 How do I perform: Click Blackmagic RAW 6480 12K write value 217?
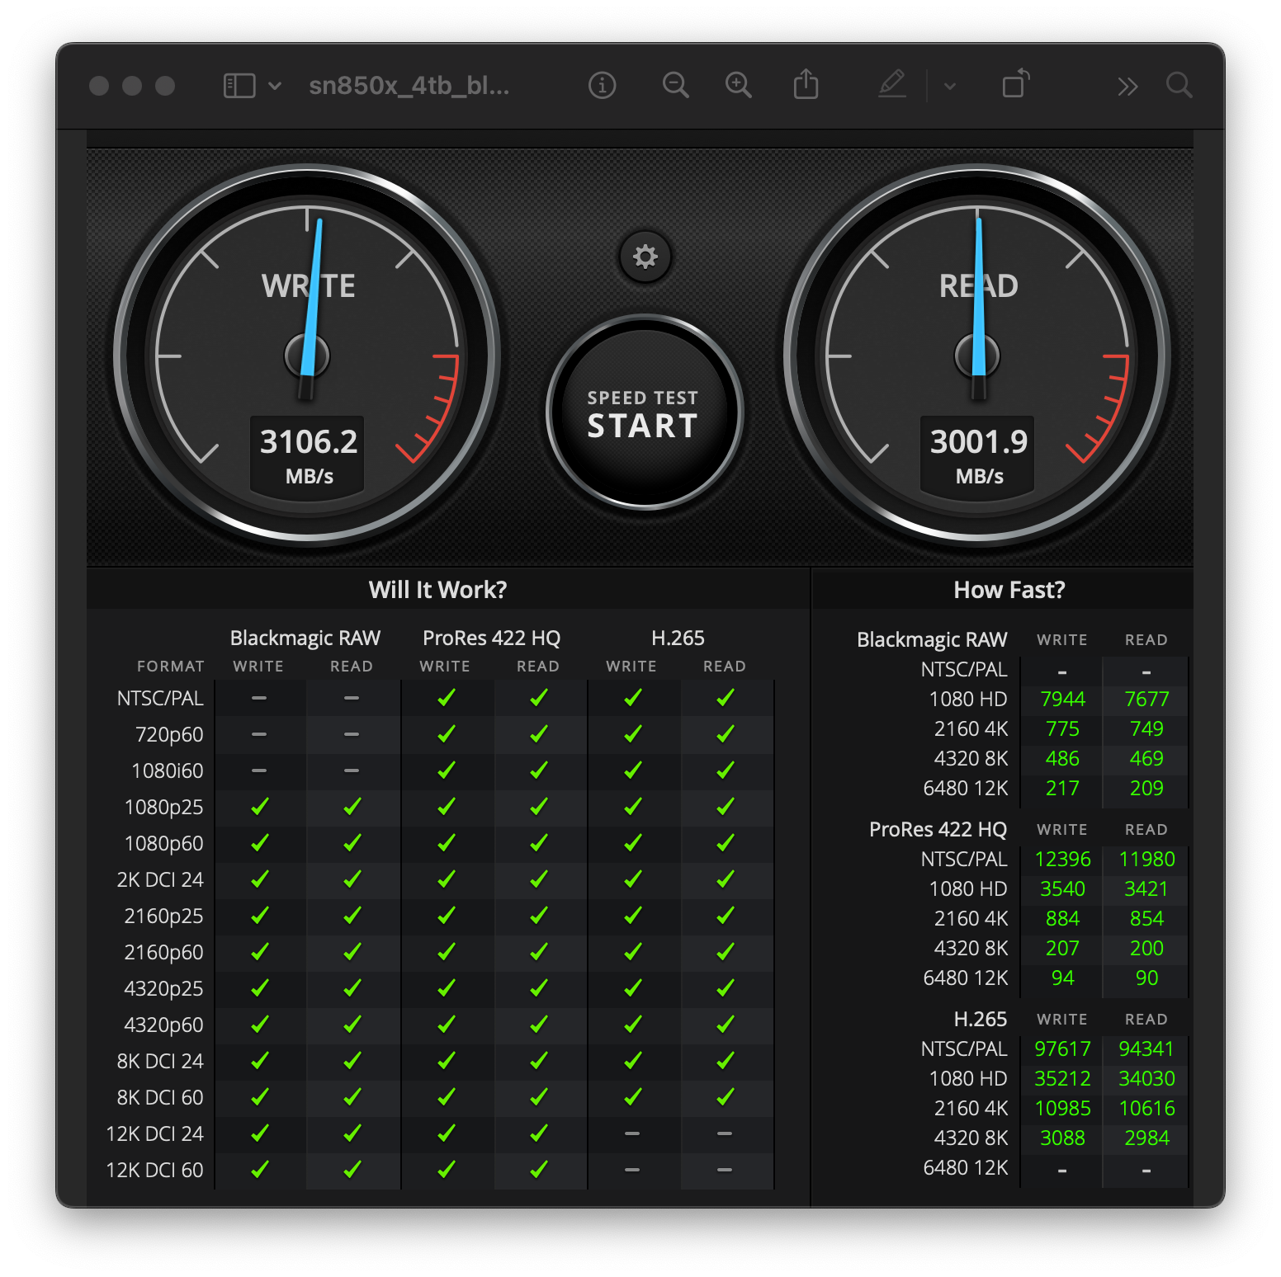(x=1062, y=789)
